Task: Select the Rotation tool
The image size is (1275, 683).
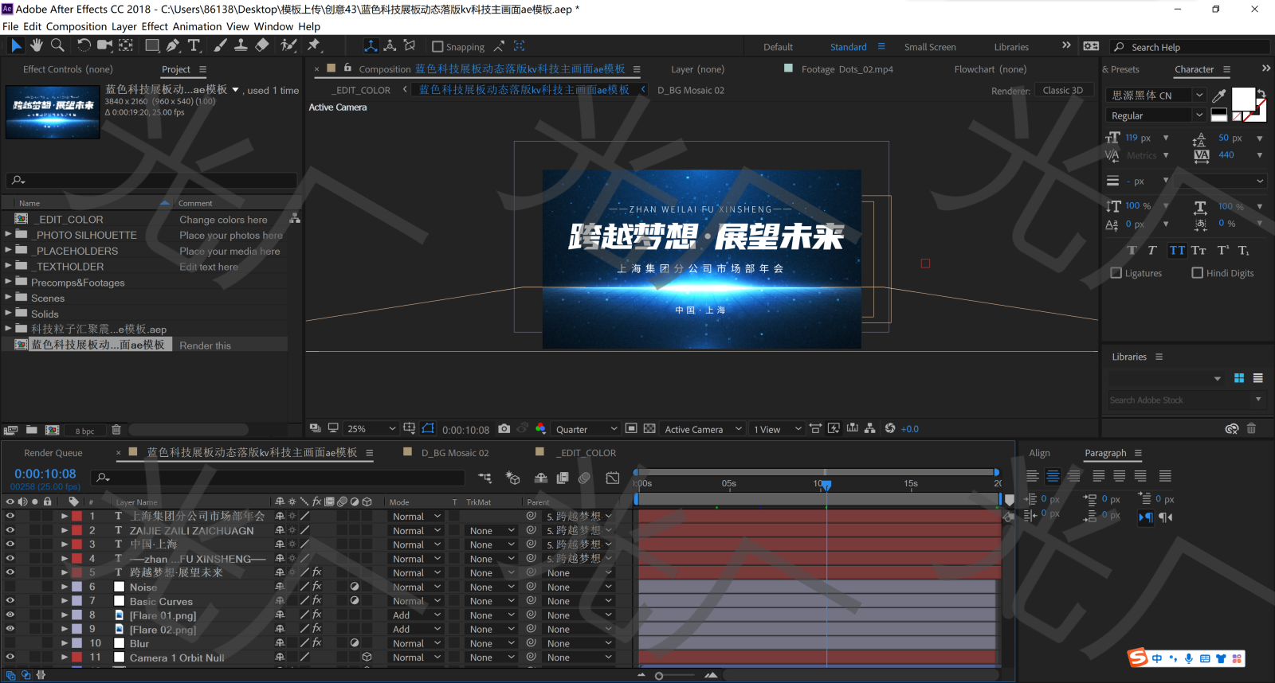Action: click(x=83, y=45)
